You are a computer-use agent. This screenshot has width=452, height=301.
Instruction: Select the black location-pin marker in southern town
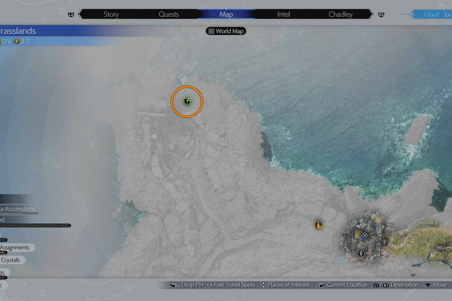[x=361, y=253]
